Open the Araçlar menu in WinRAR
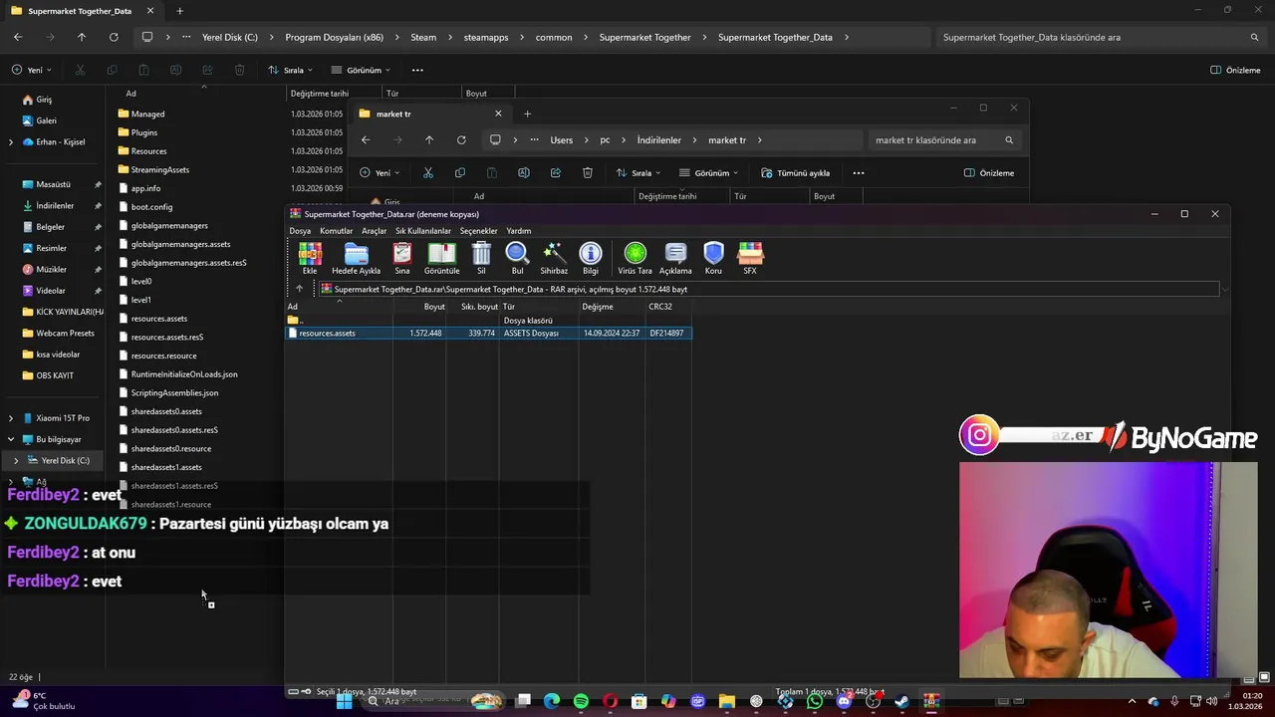This screenshot has width=1275, height=717. [x=374, y=231]
